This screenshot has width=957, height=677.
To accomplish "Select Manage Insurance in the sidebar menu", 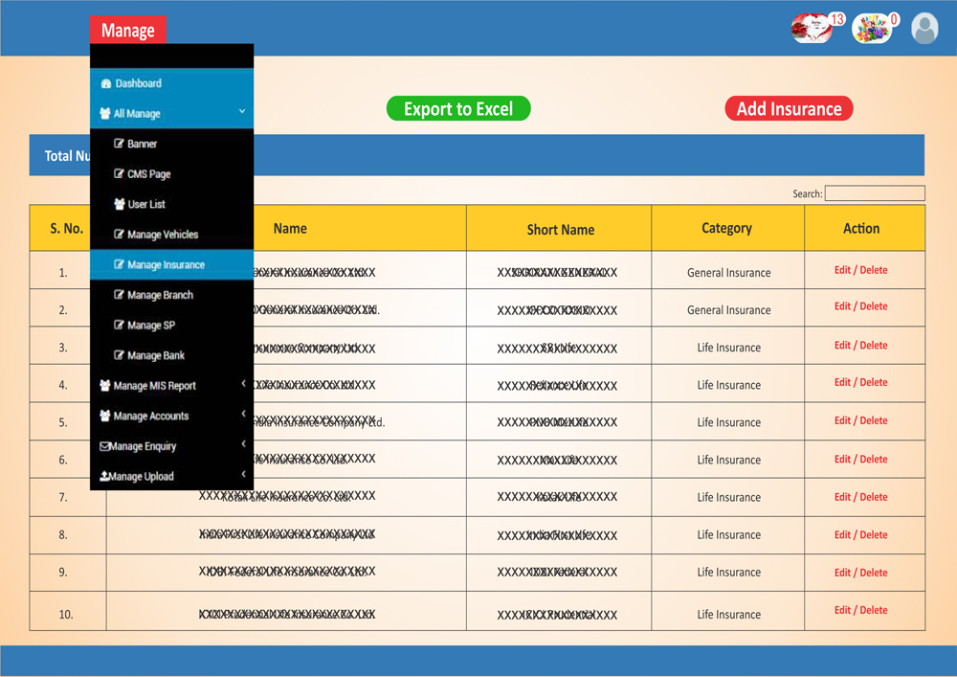I will 166,265.
